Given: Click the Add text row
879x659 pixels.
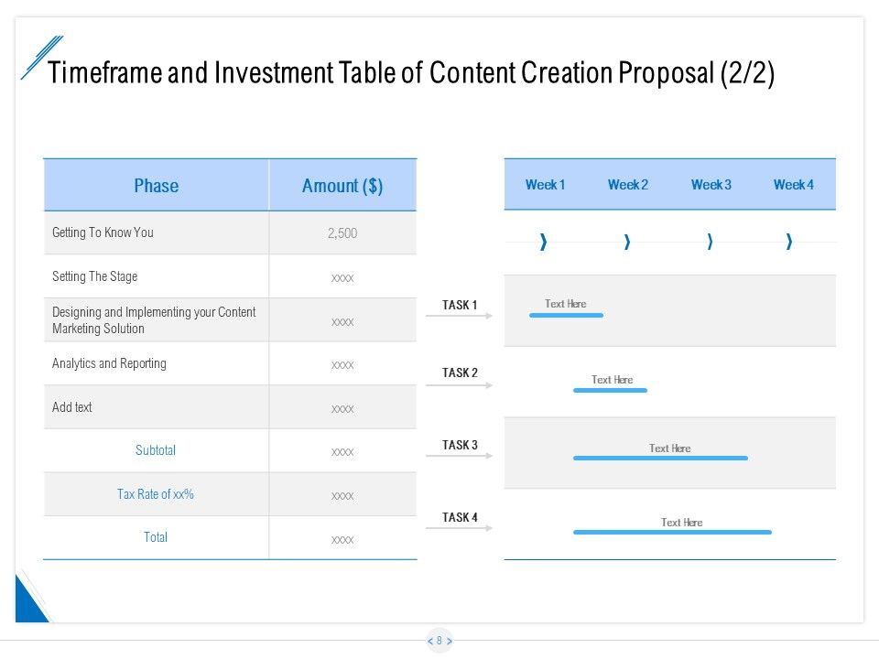Looking at the screenshot, I should (x=230, y=407).
